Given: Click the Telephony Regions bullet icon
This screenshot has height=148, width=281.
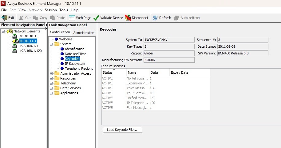Looking at the screenshot, I should [62, 68].
